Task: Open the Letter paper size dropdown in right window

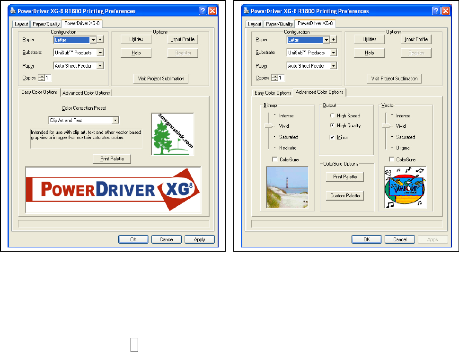Action: 327,40
